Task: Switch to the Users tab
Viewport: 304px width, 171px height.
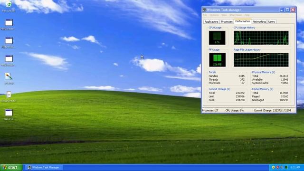Action: pos(272,22)
